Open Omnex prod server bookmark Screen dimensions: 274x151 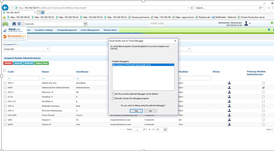(x=139, y=17)
